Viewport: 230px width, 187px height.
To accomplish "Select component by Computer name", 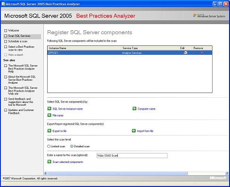I will coord(147,109).
